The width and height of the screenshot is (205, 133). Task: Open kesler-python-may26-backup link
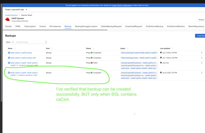pyautogui.click(x=21, y=53)
